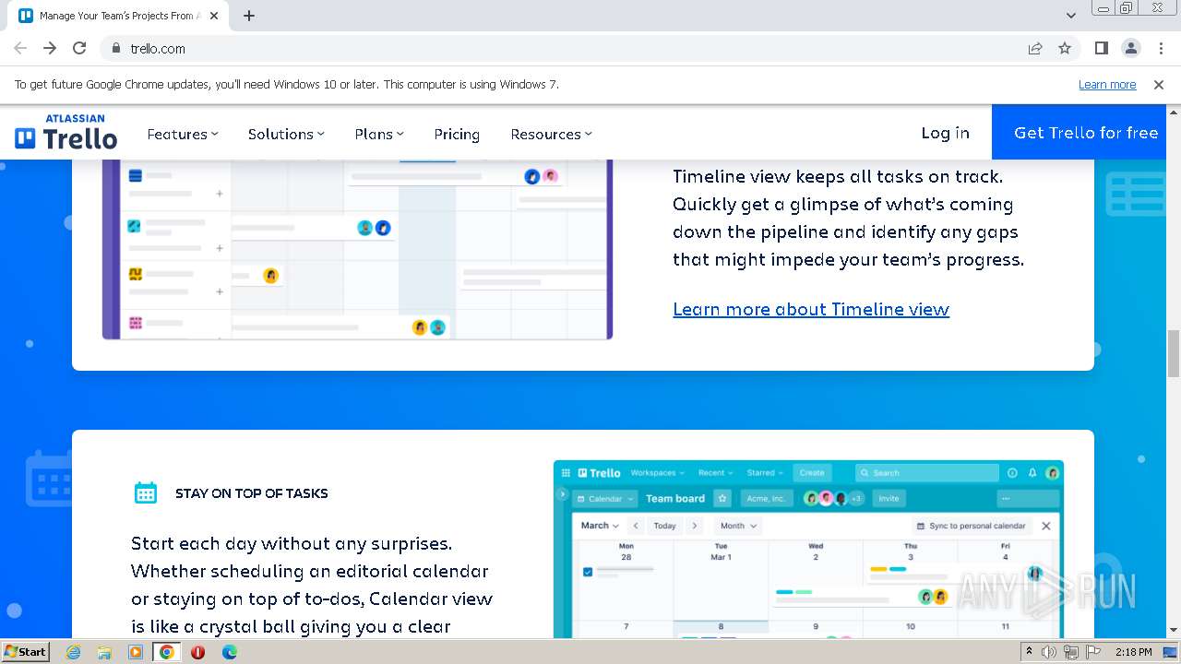Expand the Resources dropdown

[551, 134]
